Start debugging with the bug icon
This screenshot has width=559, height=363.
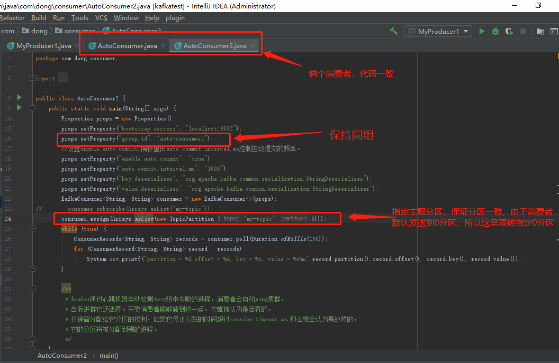tap(495, 31)
